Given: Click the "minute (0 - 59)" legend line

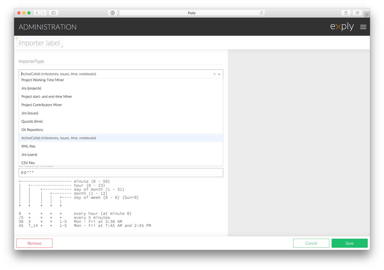Looking at the screenshot, I should [x=92, y=181].
